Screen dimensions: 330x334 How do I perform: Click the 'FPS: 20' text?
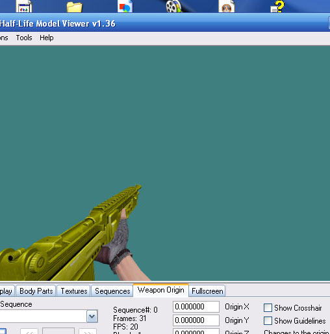coord(125,327)
